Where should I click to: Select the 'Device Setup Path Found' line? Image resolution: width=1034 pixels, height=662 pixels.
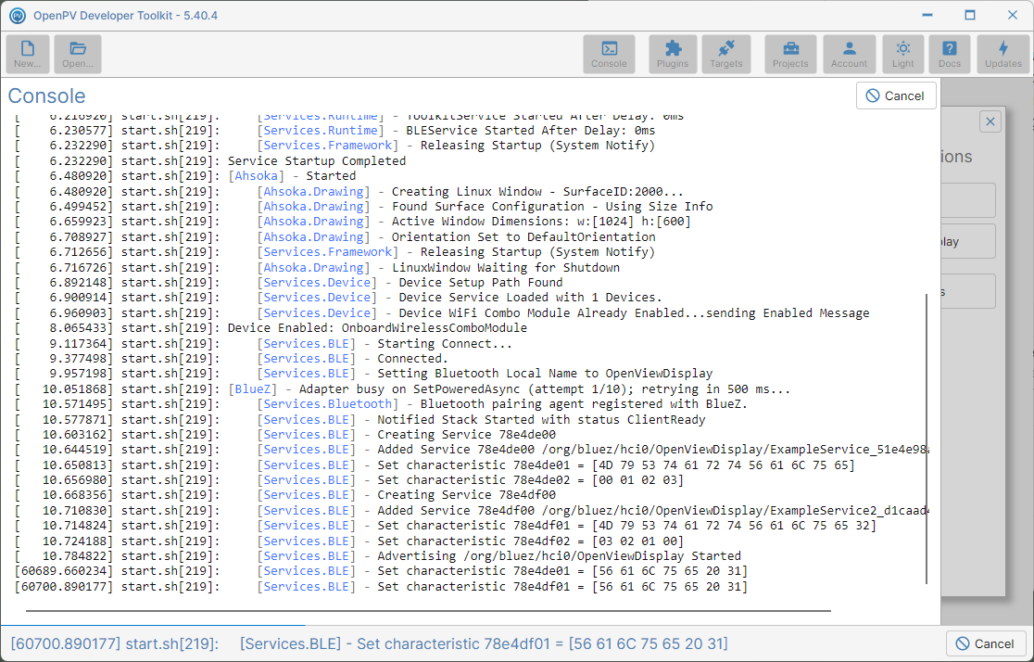tap(289, 283)
